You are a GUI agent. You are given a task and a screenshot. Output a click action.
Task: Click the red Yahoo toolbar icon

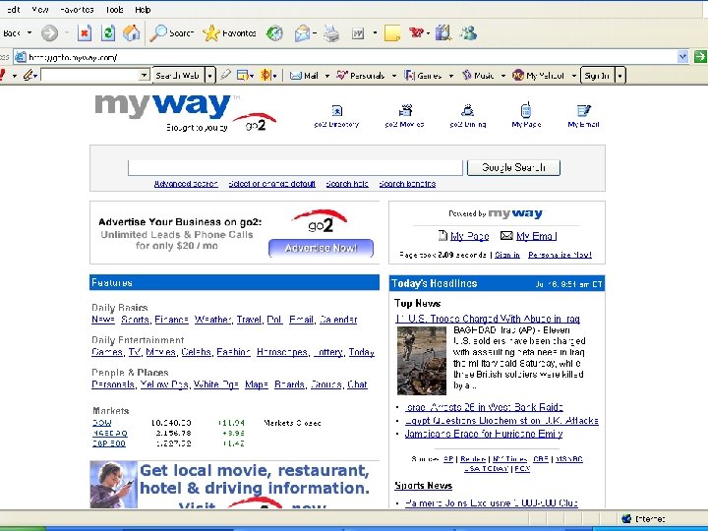[x=416, y=32]
